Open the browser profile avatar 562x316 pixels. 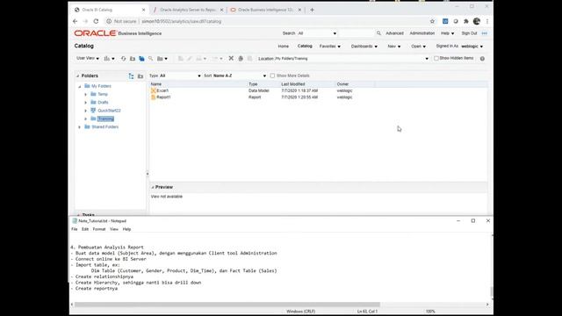point(477,21)
